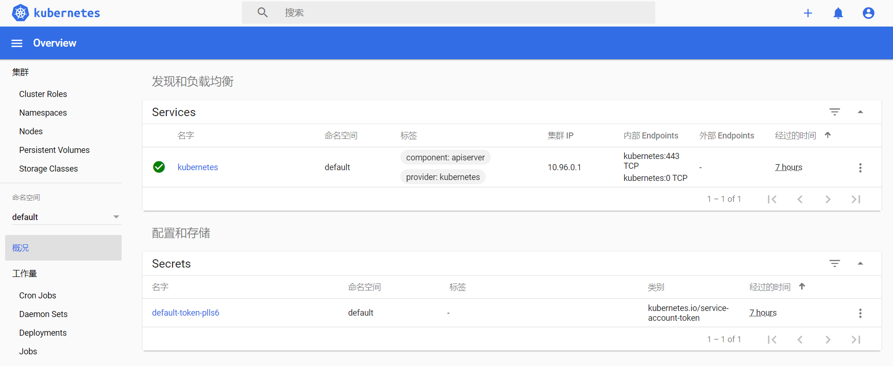Open Nodes in sidebar
Viewport: 893px width, 366px height.
pyautogui.click(x=31, y=131)
